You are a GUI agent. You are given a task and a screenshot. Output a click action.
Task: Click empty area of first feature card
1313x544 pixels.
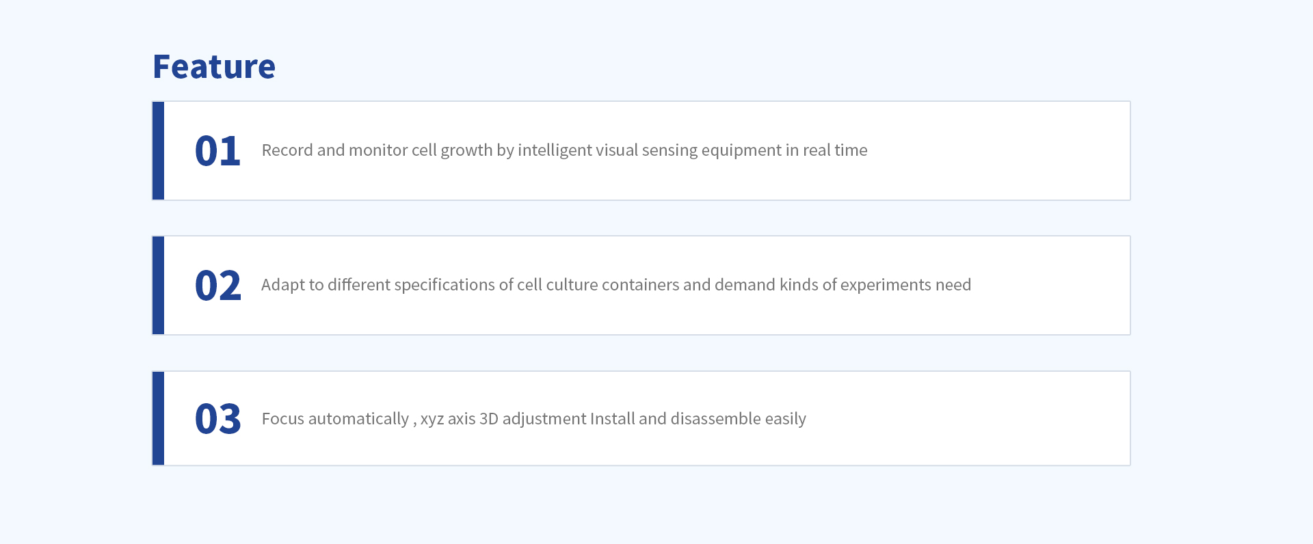998,151
